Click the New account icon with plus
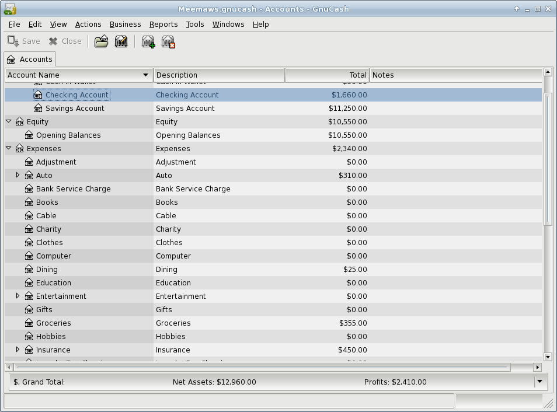 [148, 41]
